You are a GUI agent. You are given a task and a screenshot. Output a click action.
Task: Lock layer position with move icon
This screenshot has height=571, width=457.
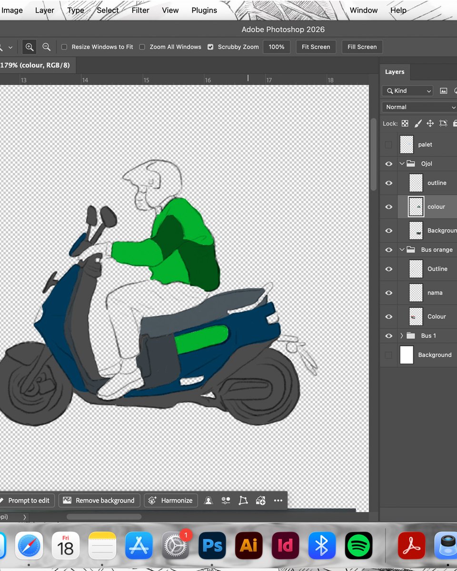coord(430,123)
